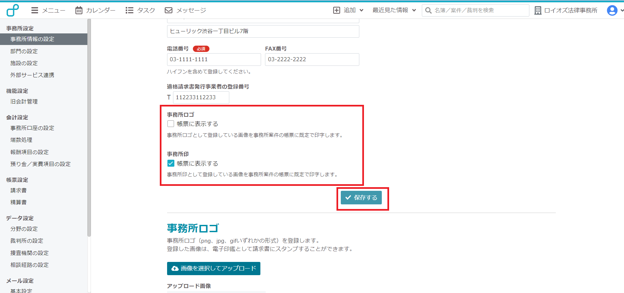Edit the registration number field 112233112233
The height and width of the screenshot is (293, 624).
201,98
